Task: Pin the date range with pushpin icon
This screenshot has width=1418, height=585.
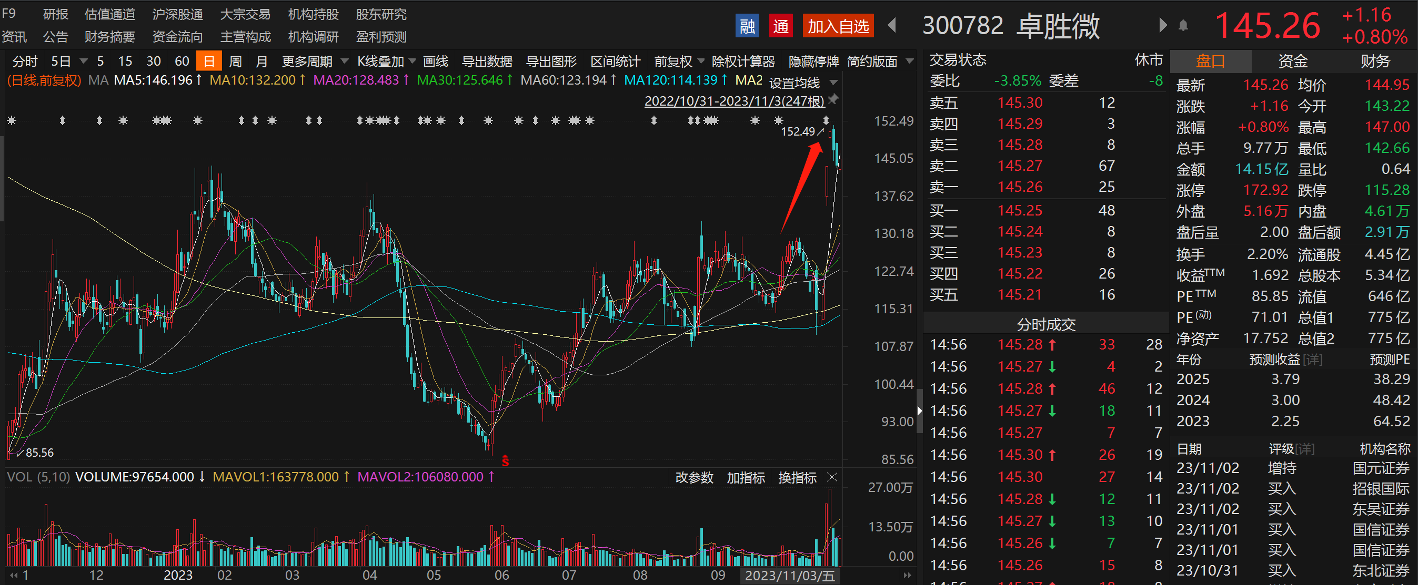Action: point(834,99)
